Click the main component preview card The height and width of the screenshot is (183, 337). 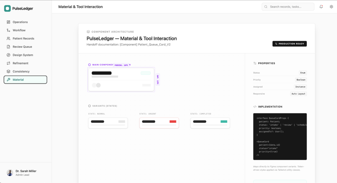click(x=121, y=80)
